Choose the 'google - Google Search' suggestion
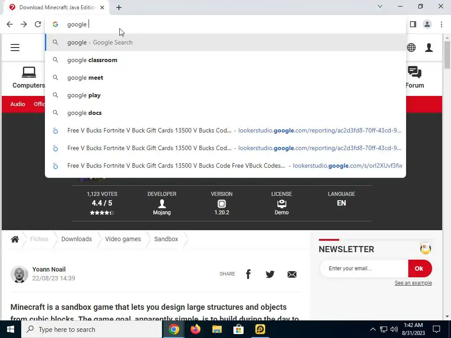Screen dimensions: 451x338 tap(225, 42)
